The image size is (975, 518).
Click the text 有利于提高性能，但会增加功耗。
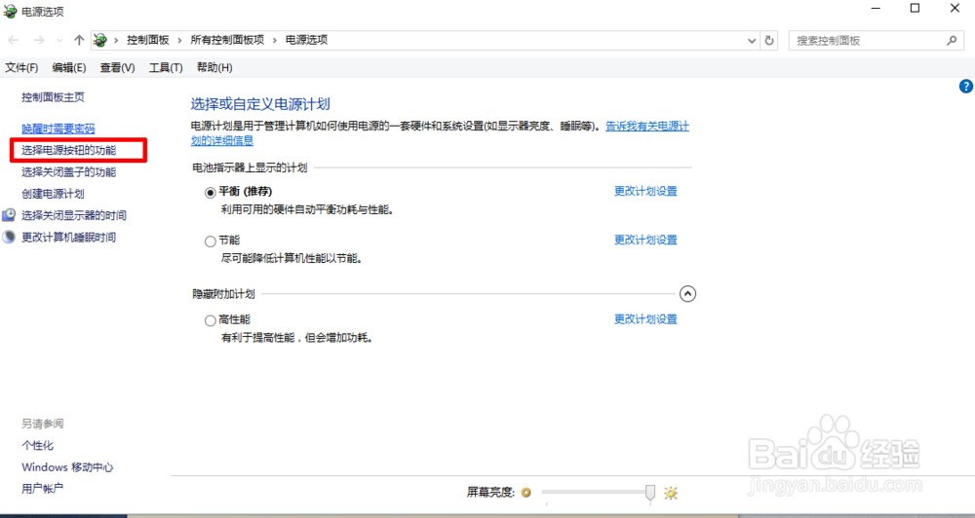tap(296, 338)
